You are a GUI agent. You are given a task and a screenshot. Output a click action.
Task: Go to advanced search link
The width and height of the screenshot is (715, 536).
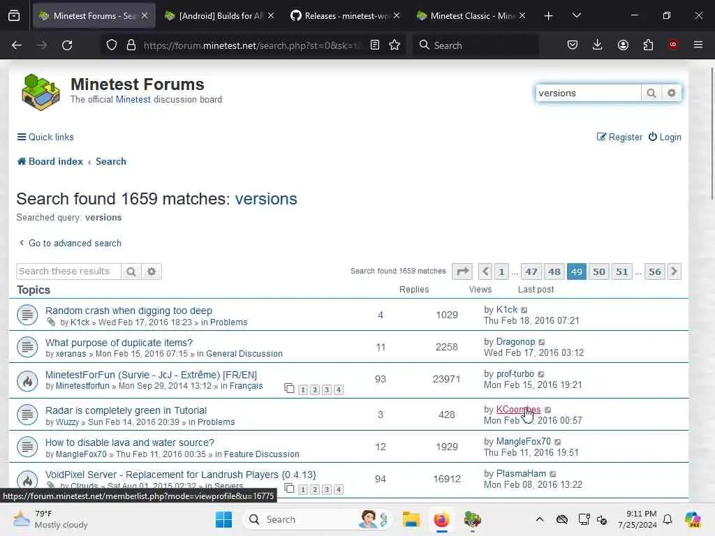point(71,244)
